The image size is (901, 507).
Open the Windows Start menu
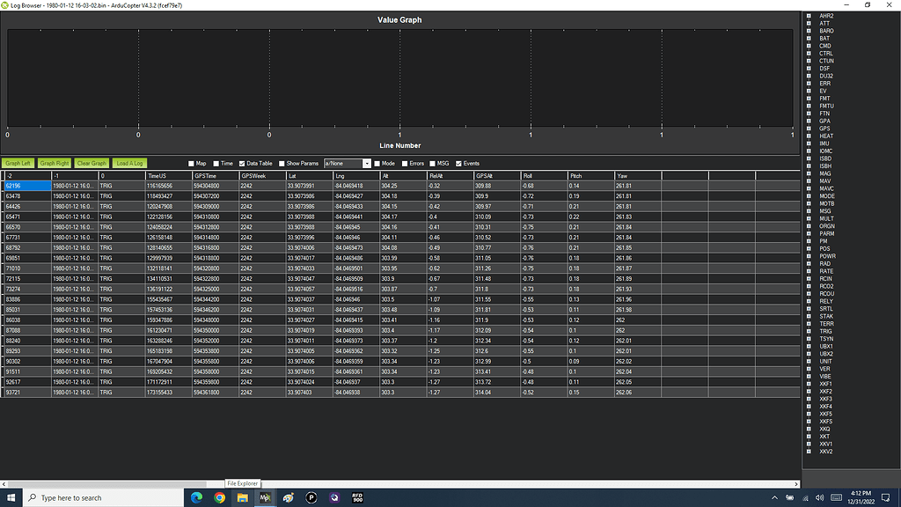tap(11, 497)
